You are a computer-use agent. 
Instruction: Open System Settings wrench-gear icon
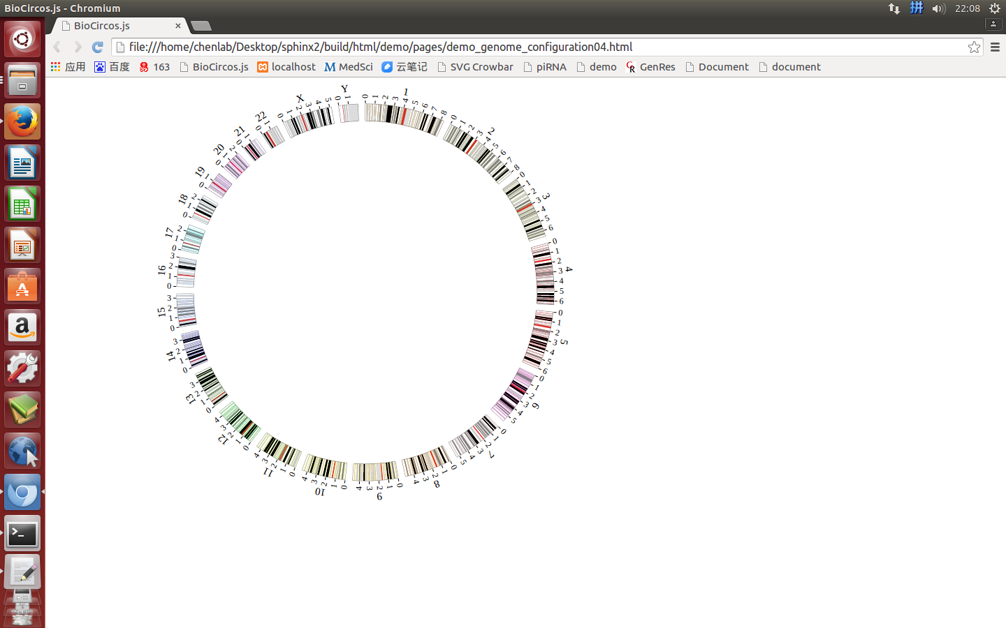pos(22,368)
